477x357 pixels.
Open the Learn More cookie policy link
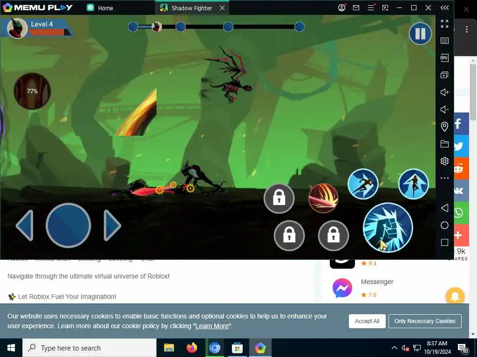pos(212,326)
